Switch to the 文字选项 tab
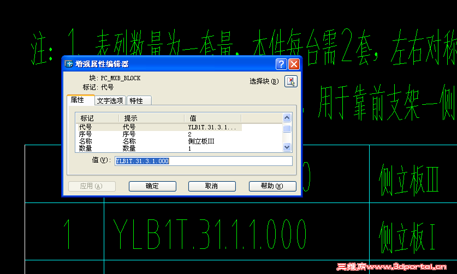This screenshot has width=457, height=274. (110, 100)
